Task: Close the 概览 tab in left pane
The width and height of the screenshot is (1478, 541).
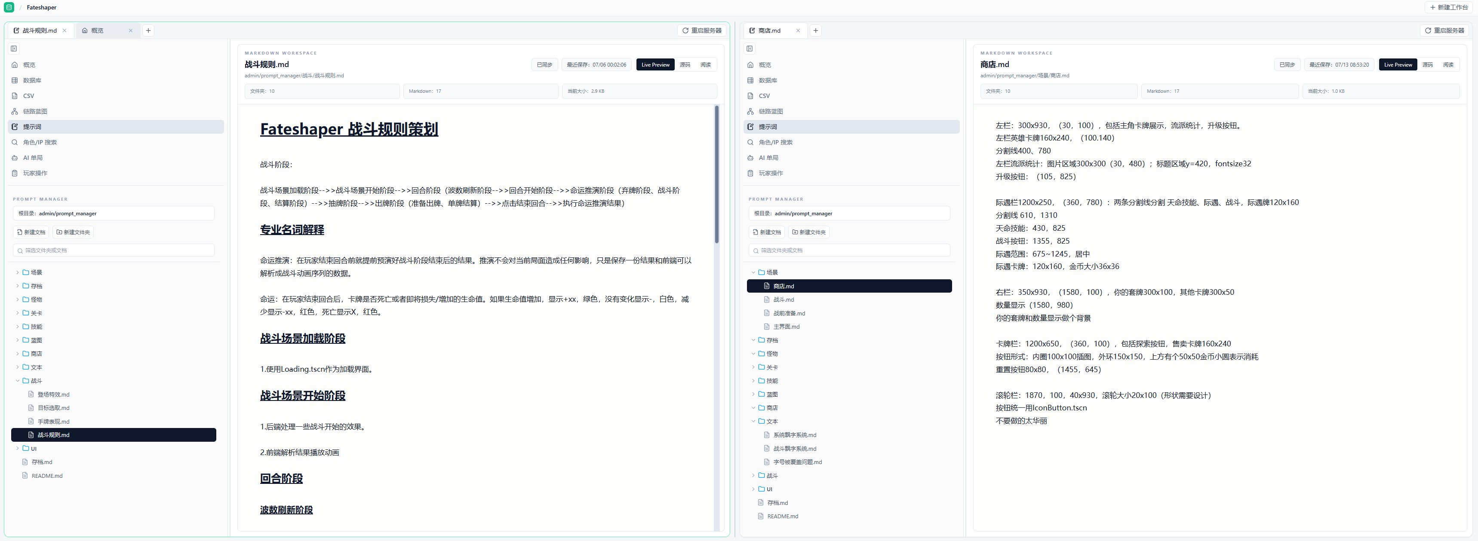Action: click(x=130, y=31)
